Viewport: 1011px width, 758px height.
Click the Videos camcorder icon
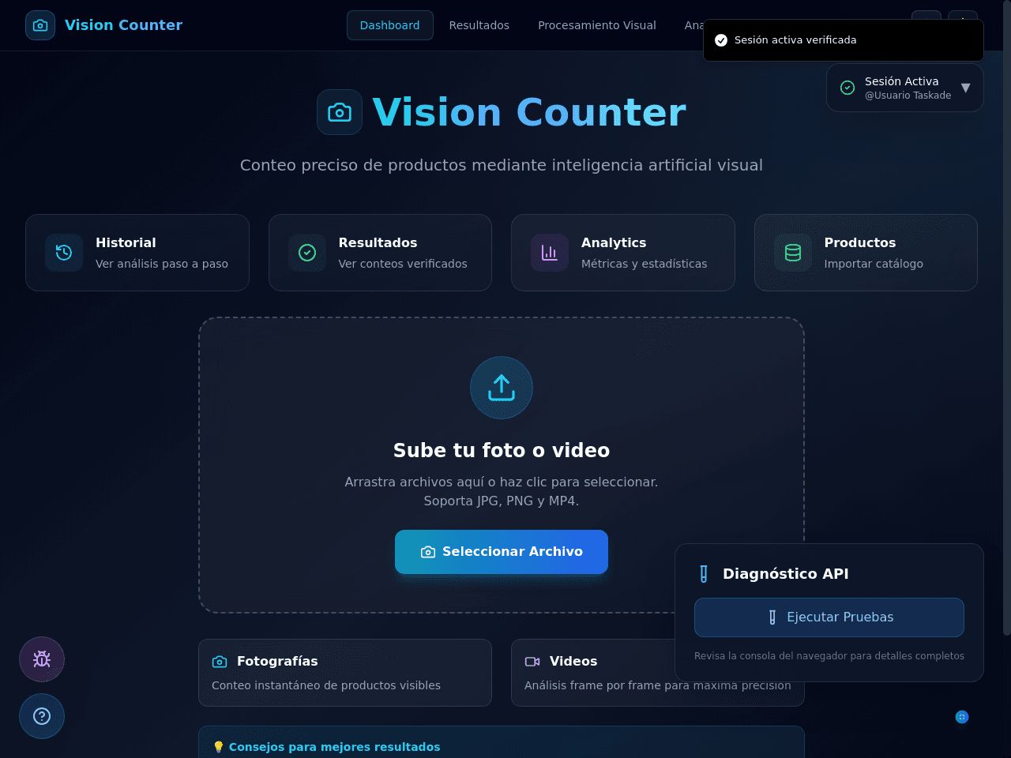532,662
